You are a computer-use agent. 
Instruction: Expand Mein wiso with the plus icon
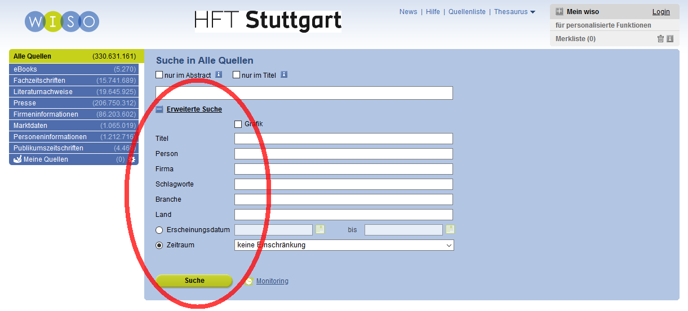[x=560, y=12]
